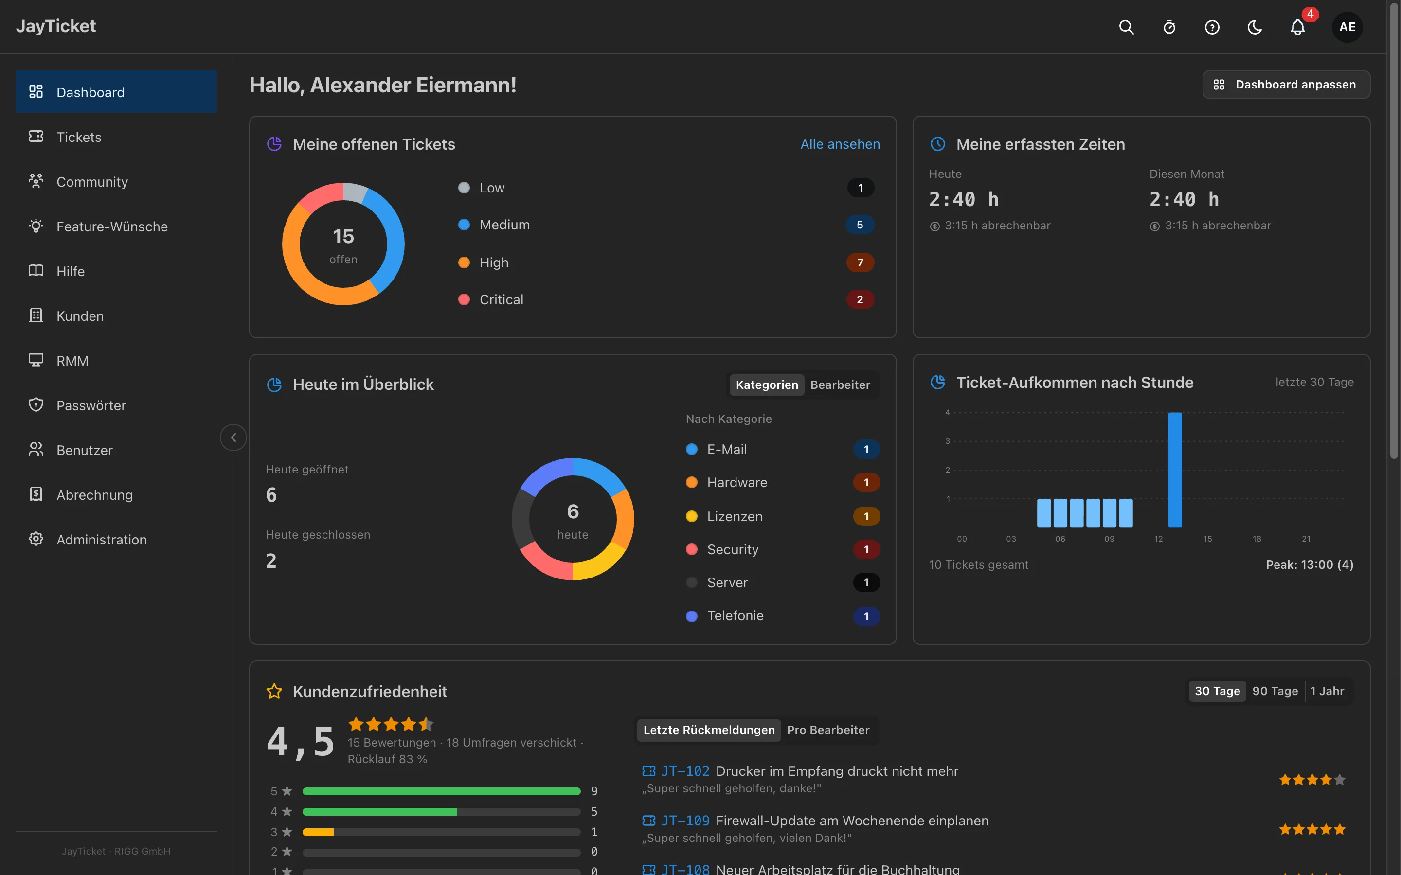Click the Critical priority red dot
Image resolution: width=1401 pixels, height=875 pixels.
(x=464, y=299)
